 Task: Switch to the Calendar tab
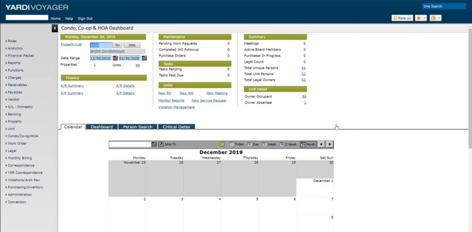click(x=73, y=126)
